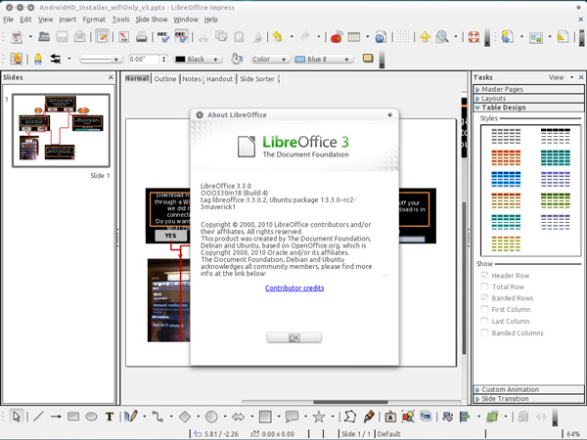Expand the Custom Animation section
Screen dimensions: 587x440
(x=529, y=389)
